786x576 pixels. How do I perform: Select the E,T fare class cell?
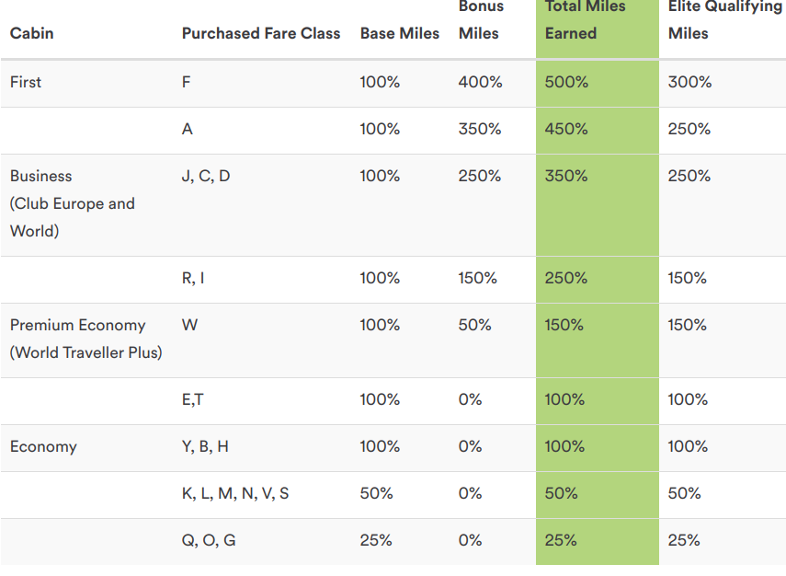coord(192,399)
